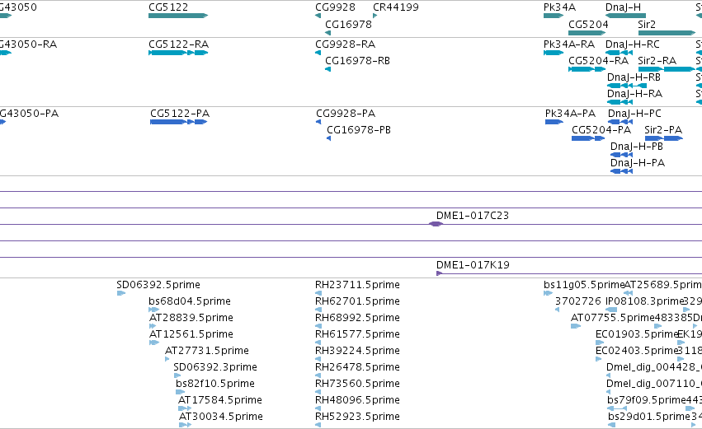Select the IP08108.3prime EST label
This screenshot has height=429, width=702.
coord(645,301)
